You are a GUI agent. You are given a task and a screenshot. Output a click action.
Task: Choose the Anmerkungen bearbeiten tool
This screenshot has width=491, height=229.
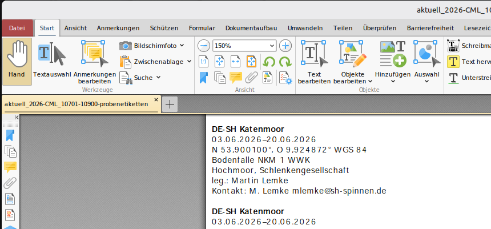click(x=95, y=62)
